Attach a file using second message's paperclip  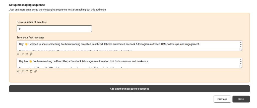(x=35, y=71)
